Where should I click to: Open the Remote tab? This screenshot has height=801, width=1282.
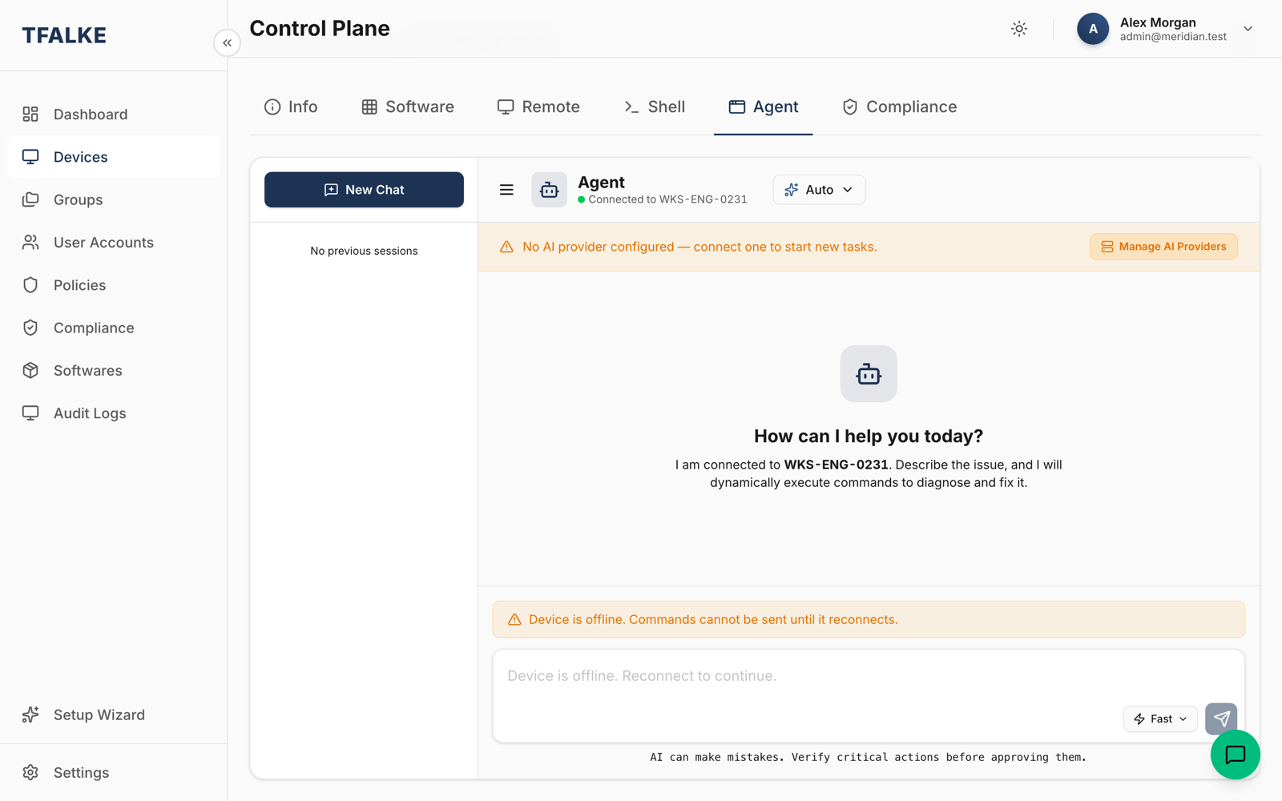[538, 107]
